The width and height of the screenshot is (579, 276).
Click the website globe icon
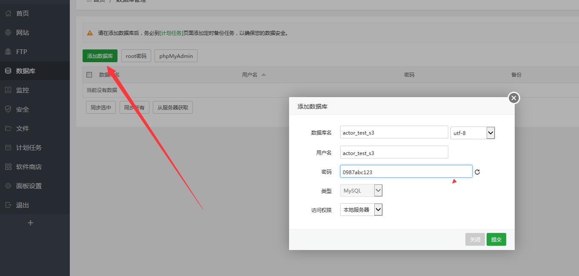coord(8,32)
